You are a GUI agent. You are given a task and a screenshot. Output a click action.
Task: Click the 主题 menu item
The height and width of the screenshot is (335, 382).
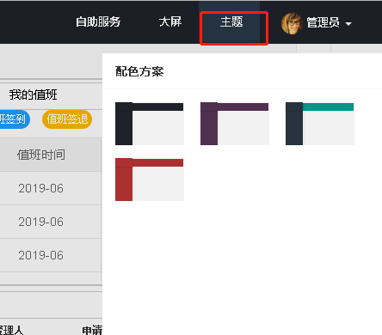231,21
